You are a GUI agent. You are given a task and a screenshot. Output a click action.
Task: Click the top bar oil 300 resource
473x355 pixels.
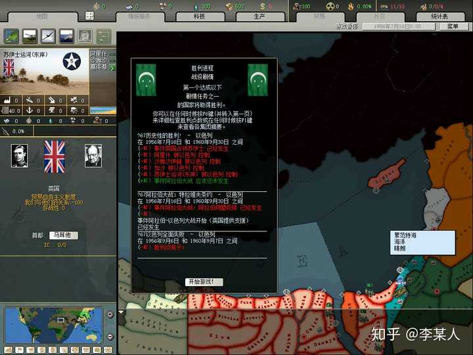click(202, 7)
